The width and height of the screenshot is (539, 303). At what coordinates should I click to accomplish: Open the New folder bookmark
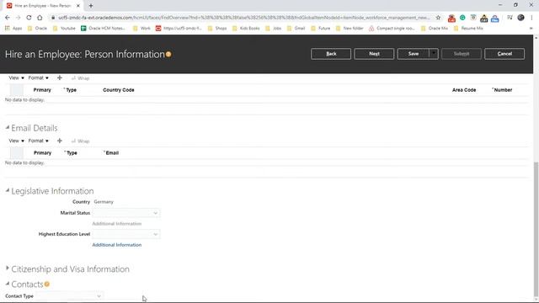pos(350,28)
